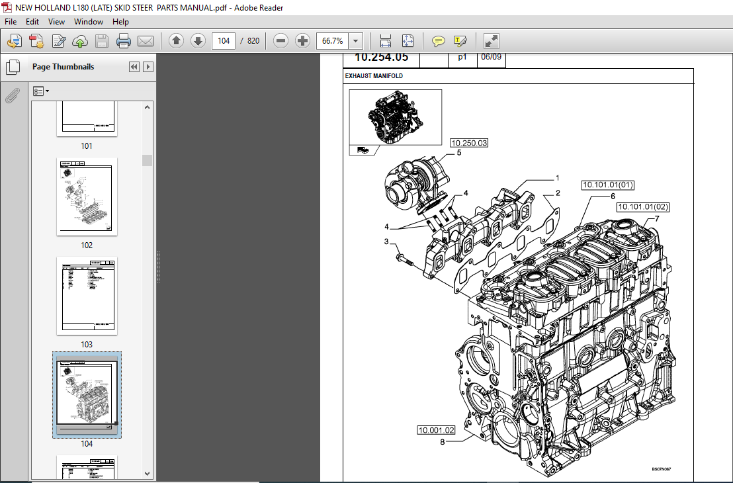Click the page number field 104
Viewport: 733px width, 483px height.
pos(224,41)
